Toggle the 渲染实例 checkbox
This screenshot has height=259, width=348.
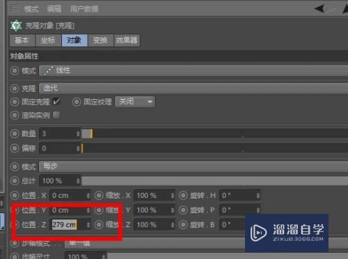[56, 115]
